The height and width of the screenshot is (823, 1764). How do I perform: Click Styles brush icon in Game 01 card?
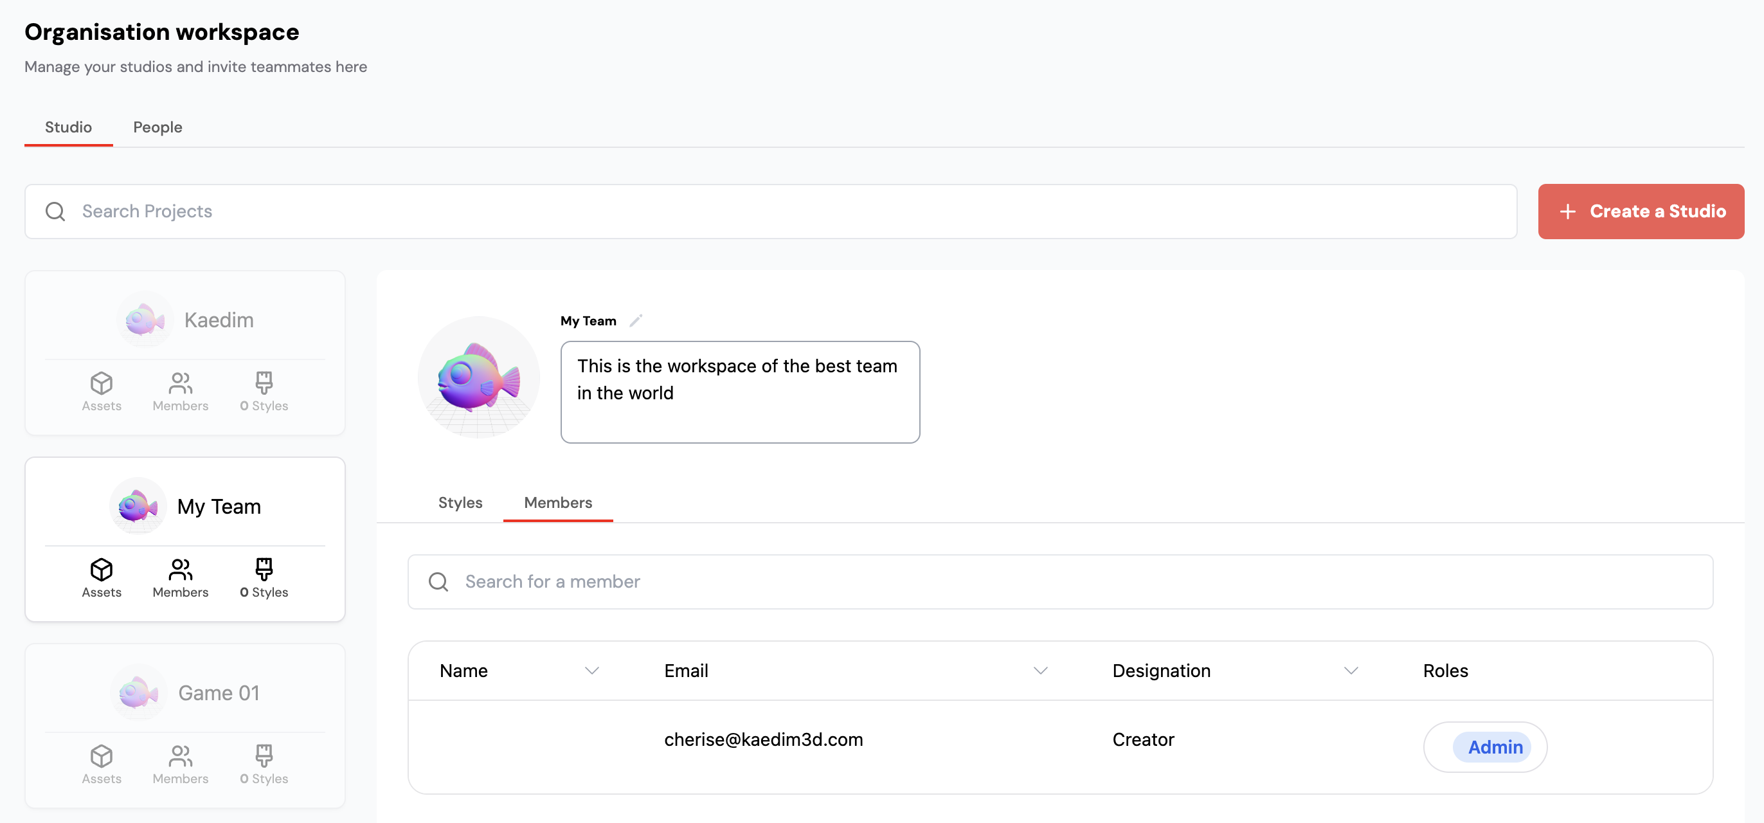(x=264, y=756)
